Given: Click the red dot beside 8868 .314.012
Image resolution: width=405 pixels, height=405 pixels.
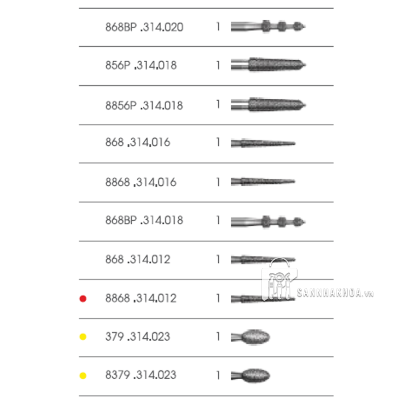Looking at the screenshot, I should click(84, 299).
